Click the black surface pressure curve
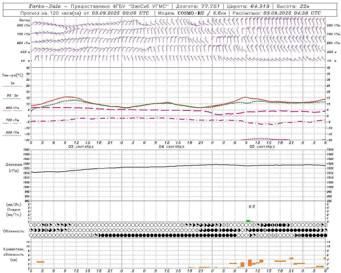 [178, 166]
